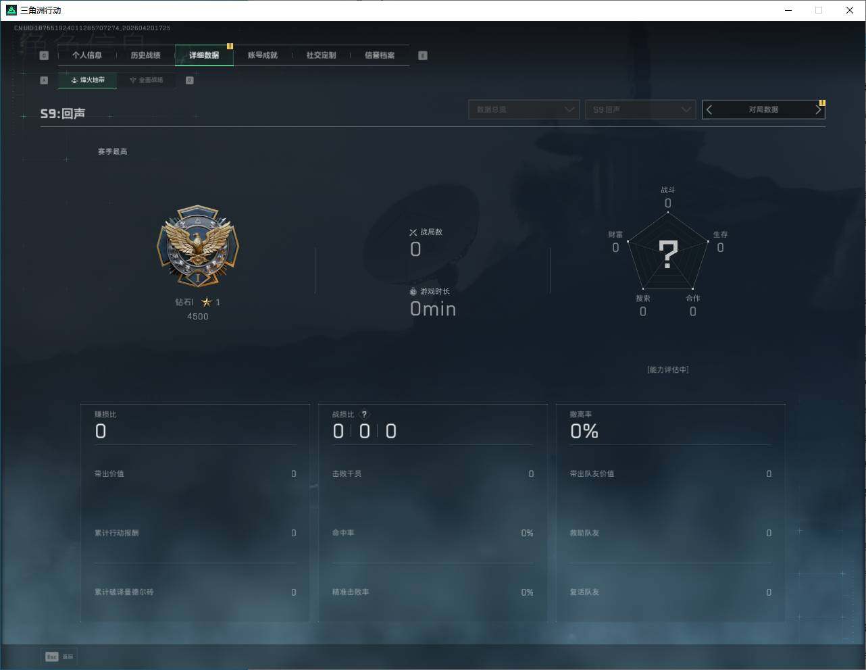This screenshot has height=670, width=866.
Task: Open the S9:回声 season dropdown
Action: 640,109
